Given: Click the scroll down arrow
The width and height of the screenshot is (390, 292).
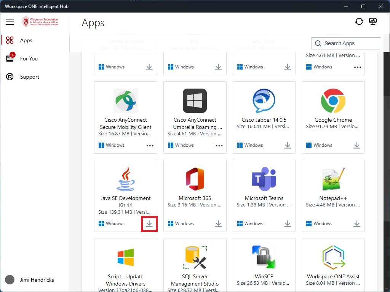Looking at the screenshot, I should click(x=387, y=289).
